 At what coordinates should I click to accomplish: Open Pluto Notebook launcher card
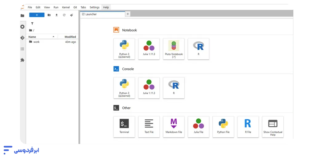point(174,49)
